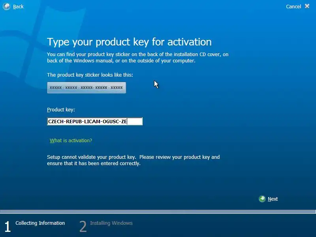Viewport: 316px width, 237px height.
Task: Click the sample product key sticker image
Action: [x=87, y=88]
